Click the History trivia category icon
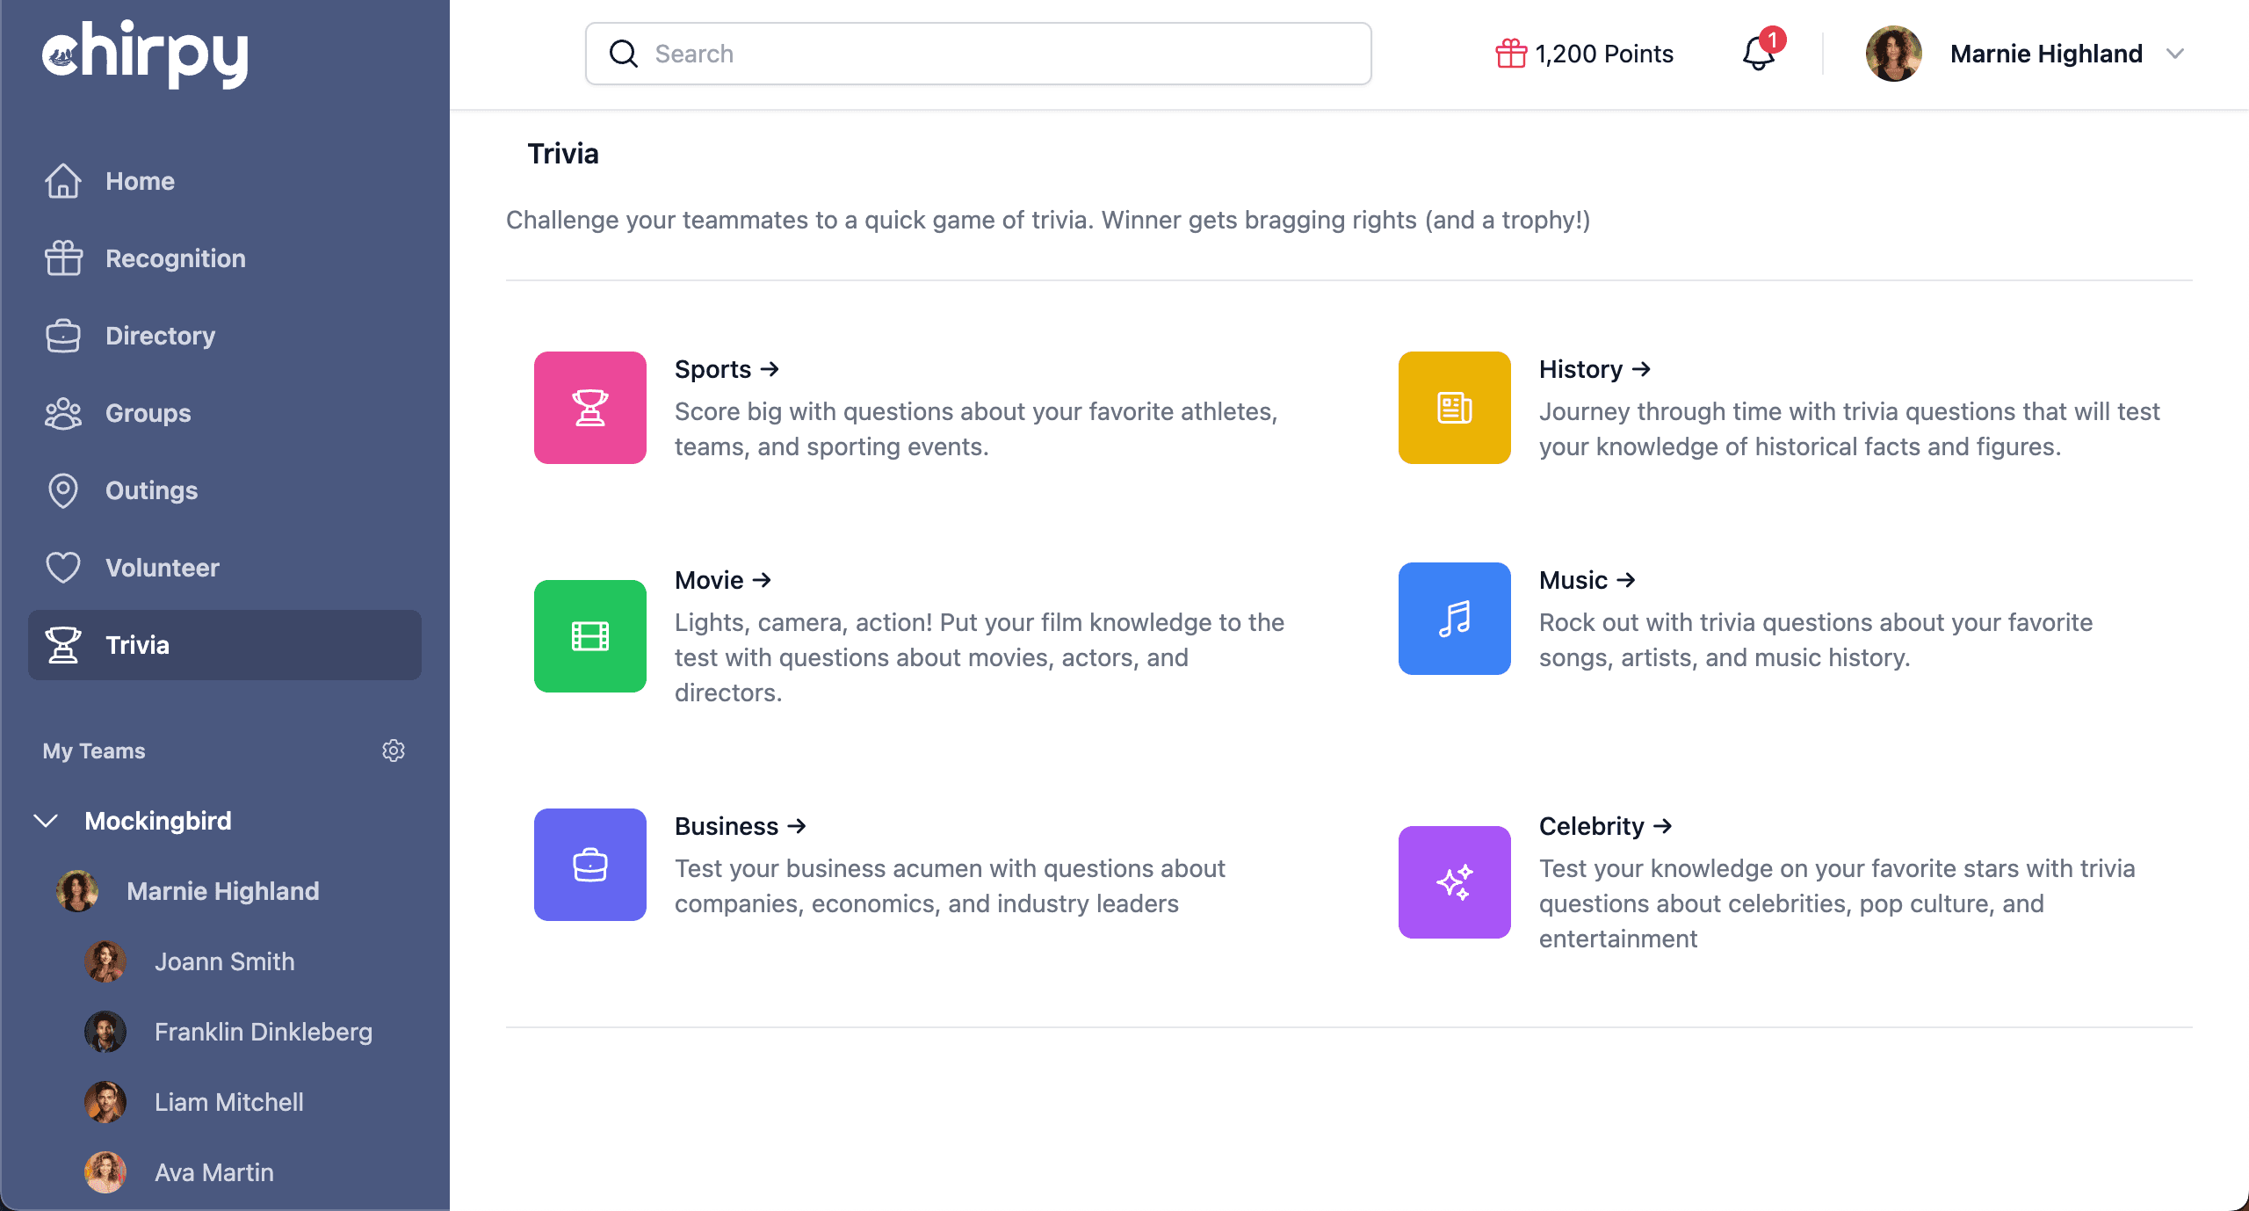This screenshot has height=1211, width=2249. click(1455, 407)
